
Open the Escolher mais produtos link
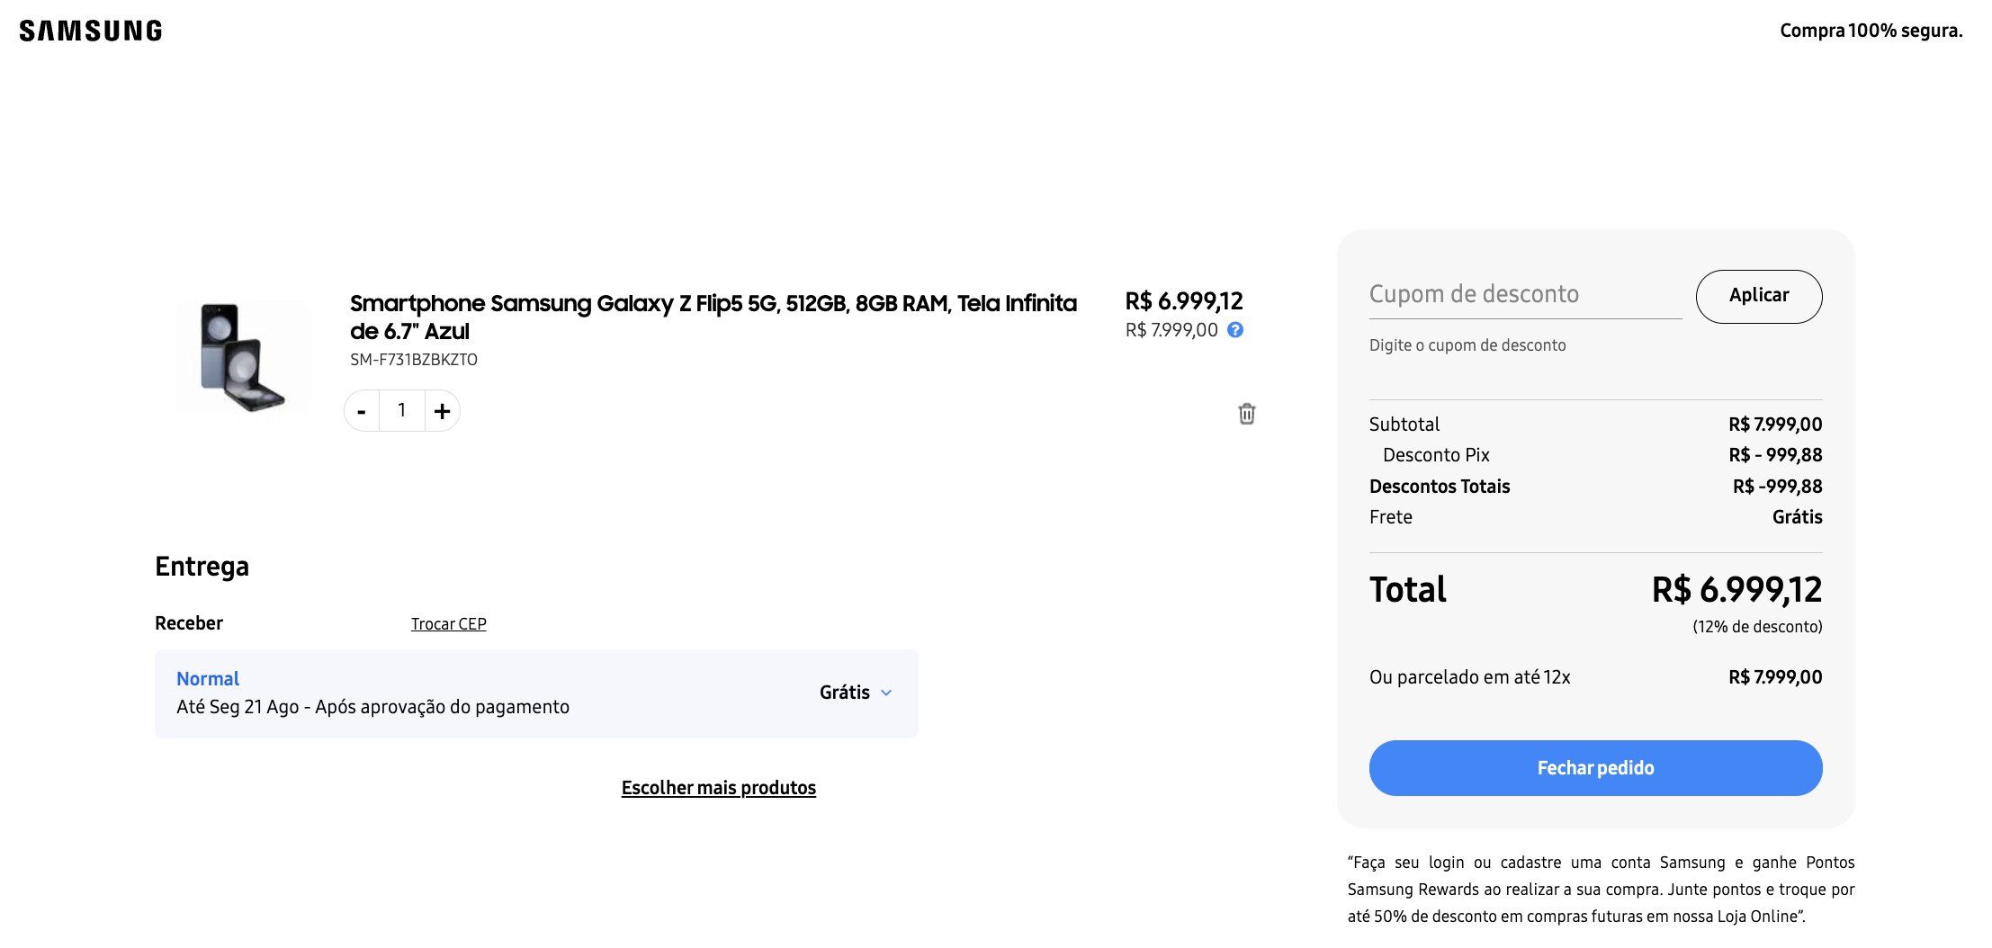[x=718, y=788]
